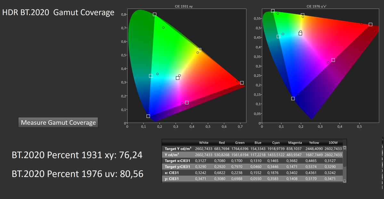
Task: Select the 100W column header
Action: [333, 142]
